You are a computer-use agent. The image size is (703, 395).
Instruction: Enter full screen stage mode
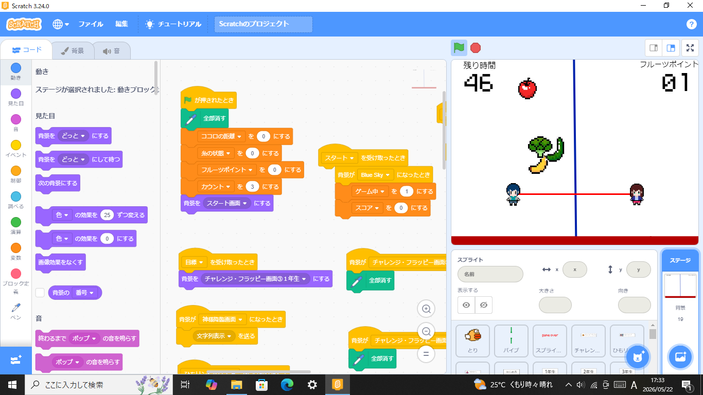tap(690, 48)
